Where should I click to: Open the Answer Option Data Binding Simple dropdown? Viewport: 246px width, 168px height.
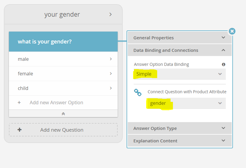point(180,74)
